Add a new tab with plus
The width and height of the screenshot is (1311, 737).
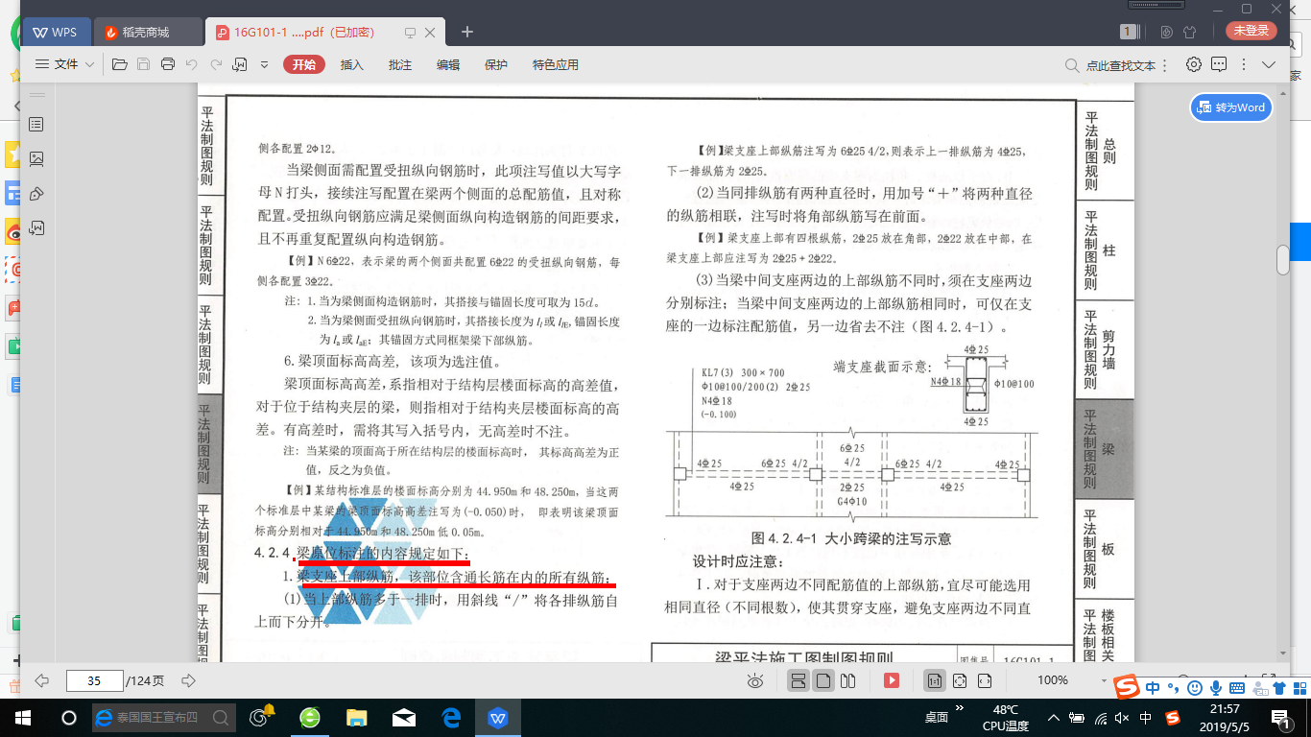467,32
